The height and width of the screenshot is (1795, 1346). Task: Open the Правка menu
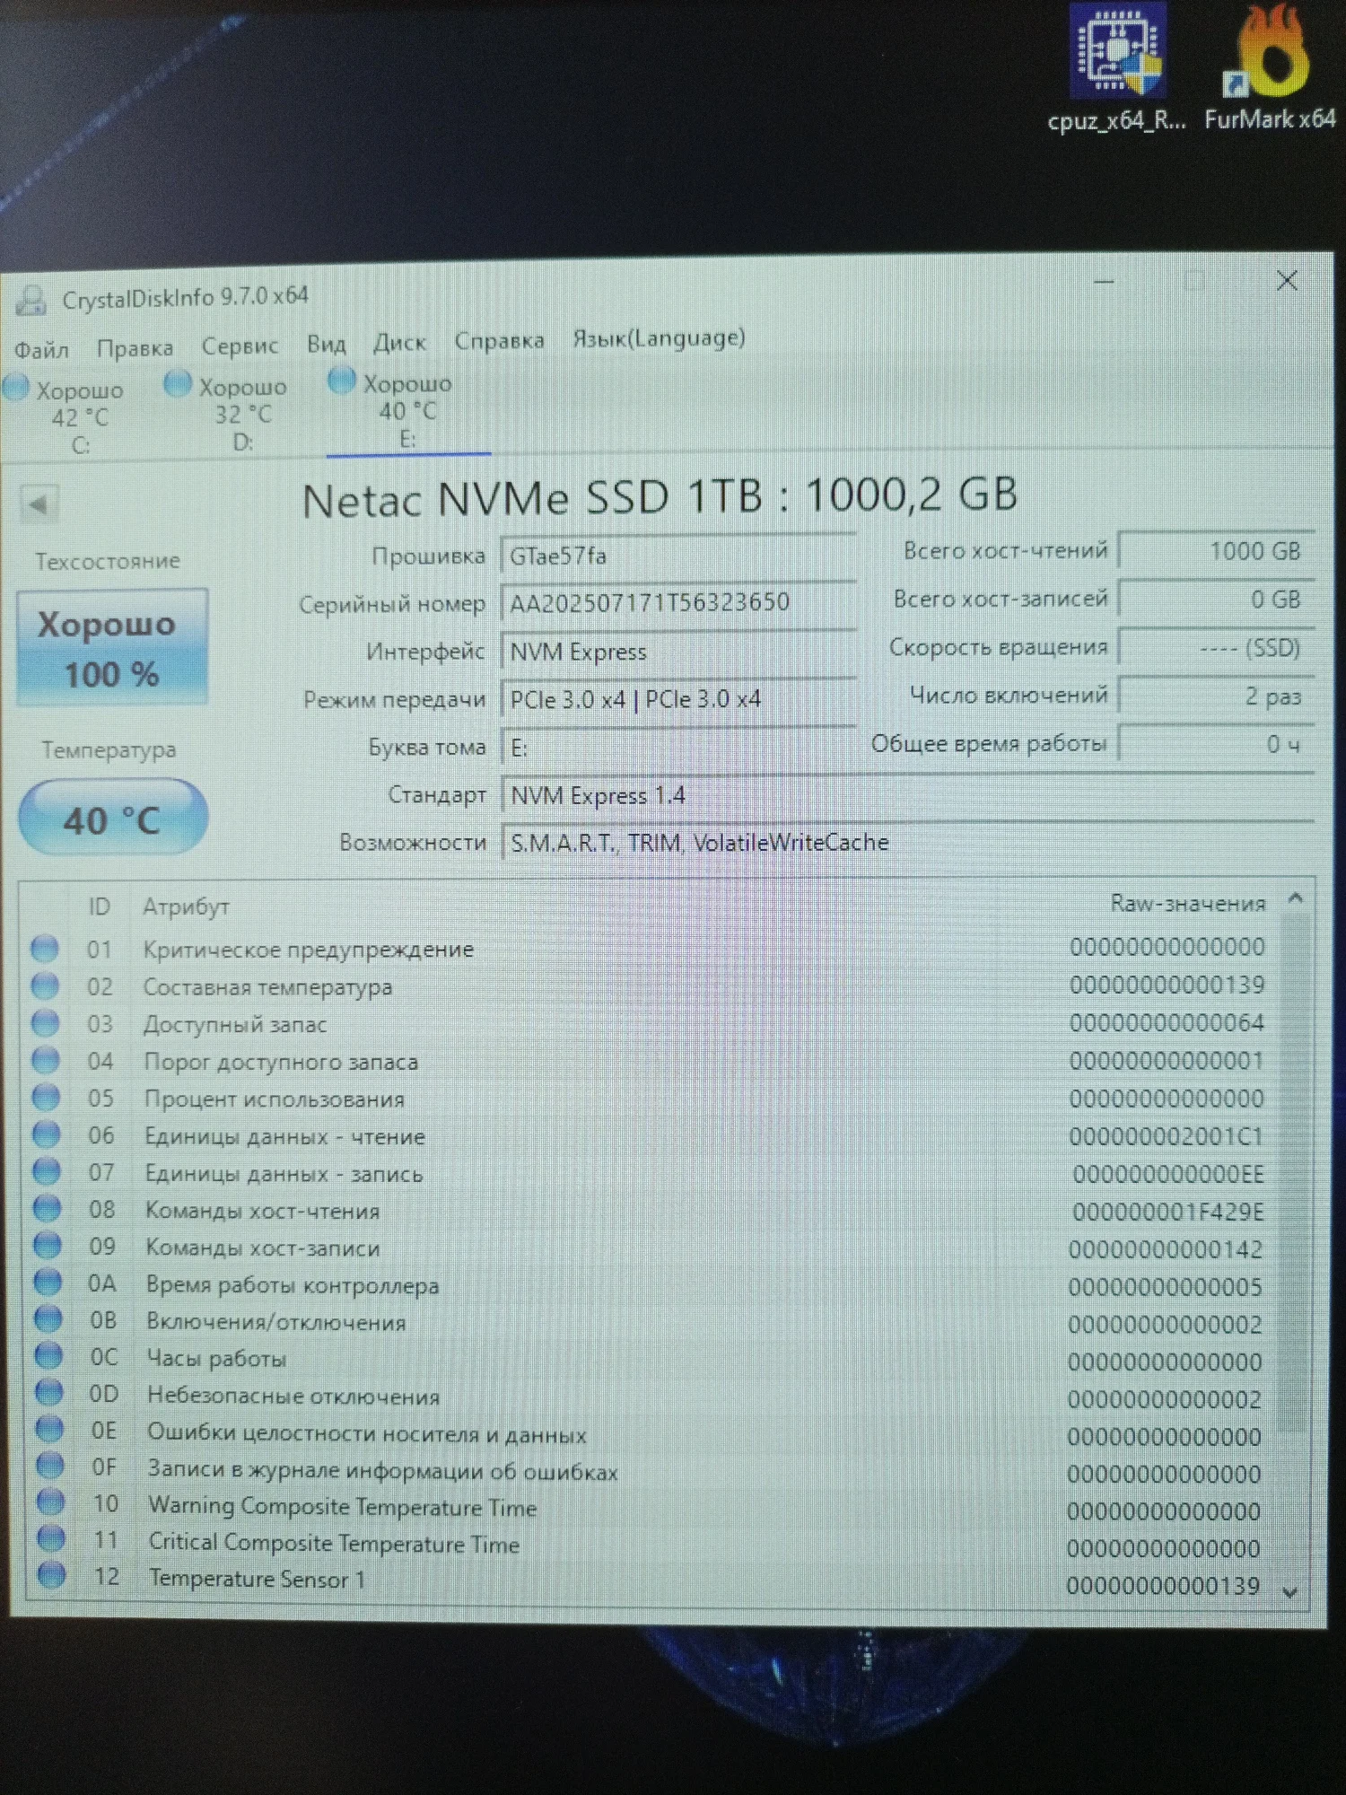point(135,347)
